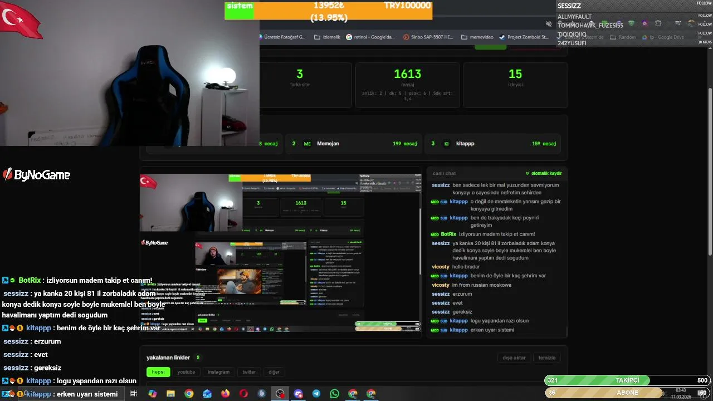Click MOD badge next to BotRix

434,234
